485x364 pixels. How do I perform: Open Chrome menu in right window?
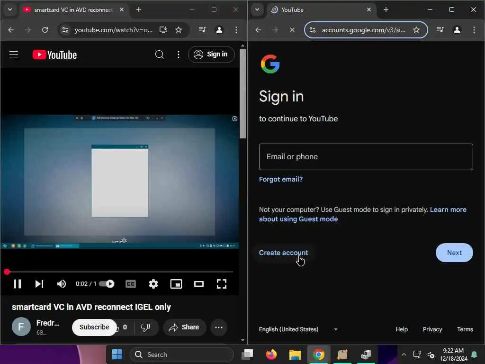(x=474, y=30)
